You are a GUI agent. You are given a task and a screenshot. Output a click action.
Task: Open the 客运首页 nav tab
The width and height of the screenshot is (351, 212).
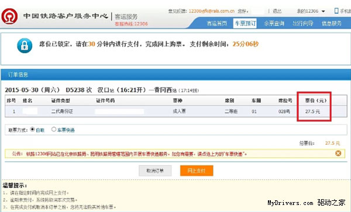[216, 23]
